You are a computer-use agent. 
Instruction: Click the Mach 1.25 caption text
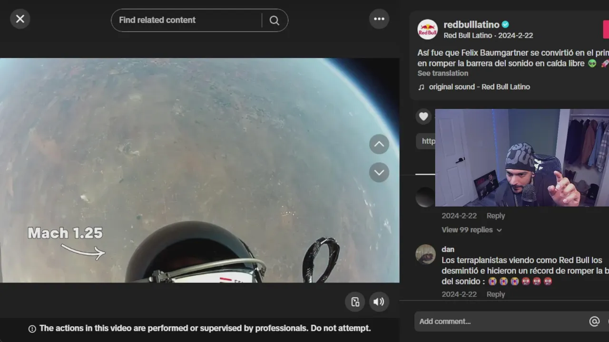[65, 233]
